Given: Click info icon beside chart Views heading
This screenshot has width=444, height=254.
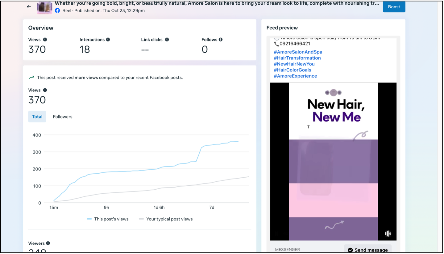Looking at the screenshot, I should (x=45, y=90).
